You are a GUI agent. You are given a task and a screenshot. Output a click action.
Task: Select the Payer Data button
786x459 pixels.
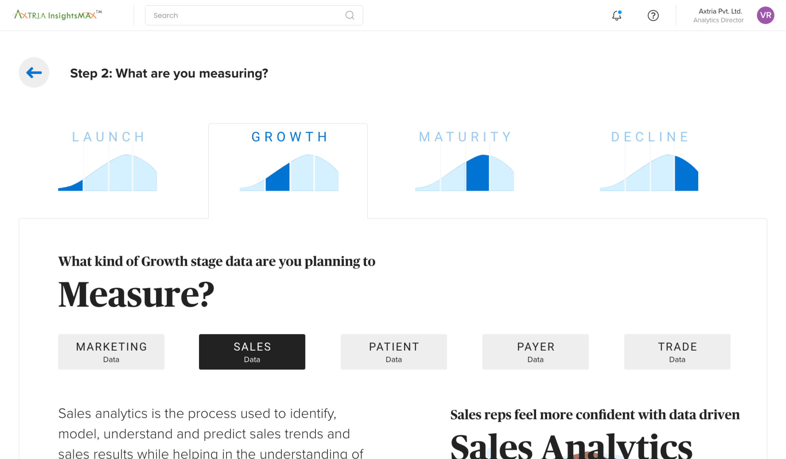click(x=535, y=352)
